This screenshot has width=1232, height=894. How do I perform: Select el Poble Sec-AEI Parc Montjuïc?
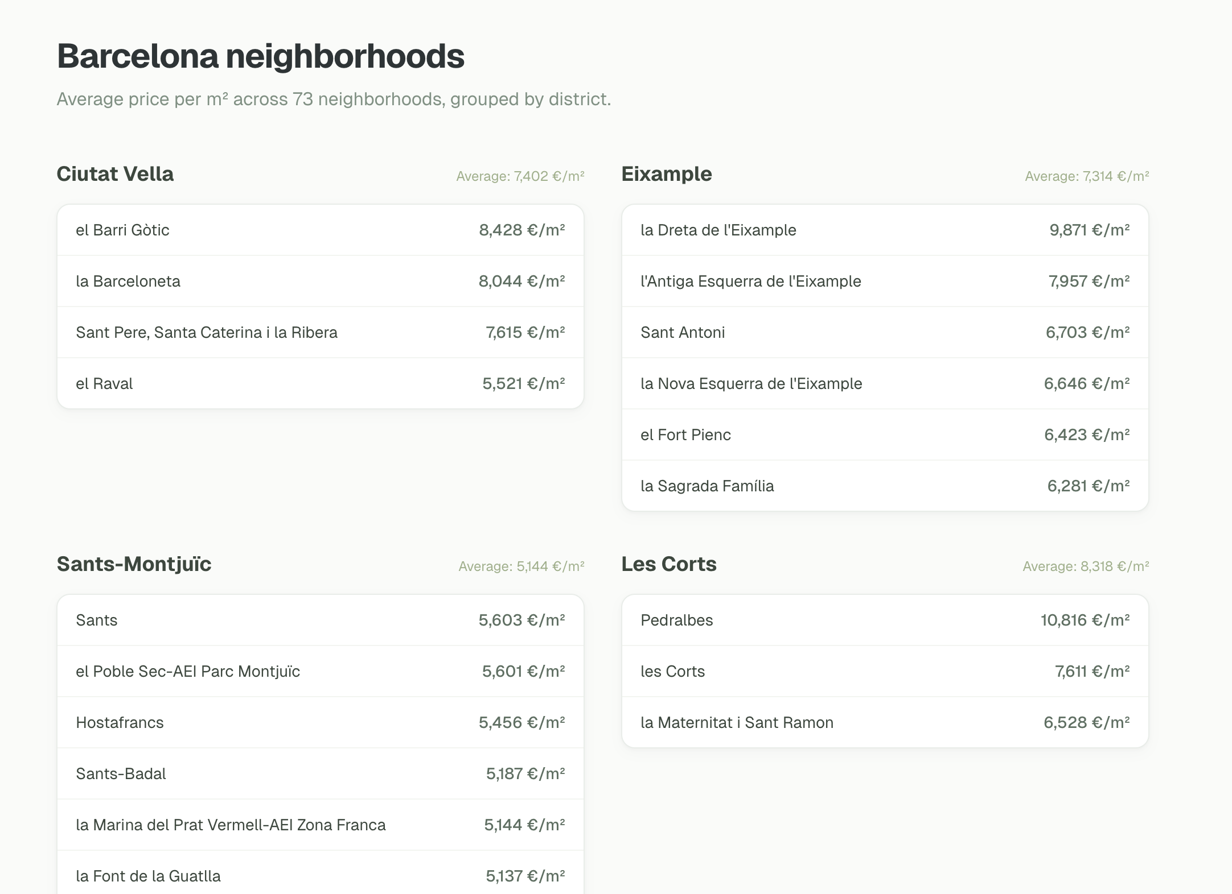pos(321,671)
